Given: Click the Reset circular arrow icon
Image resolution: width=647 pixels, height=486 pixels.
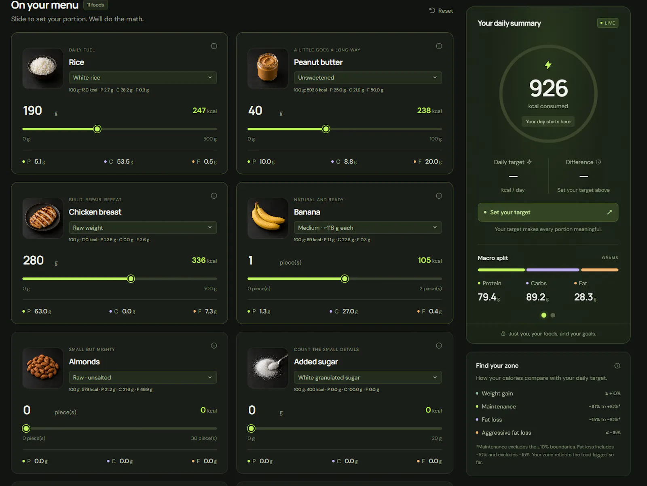Looking at the screenshot, I should coord(432,11).
